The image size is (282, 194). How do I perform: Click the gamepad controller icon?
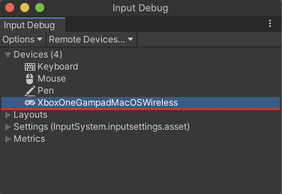coord(30,103)
